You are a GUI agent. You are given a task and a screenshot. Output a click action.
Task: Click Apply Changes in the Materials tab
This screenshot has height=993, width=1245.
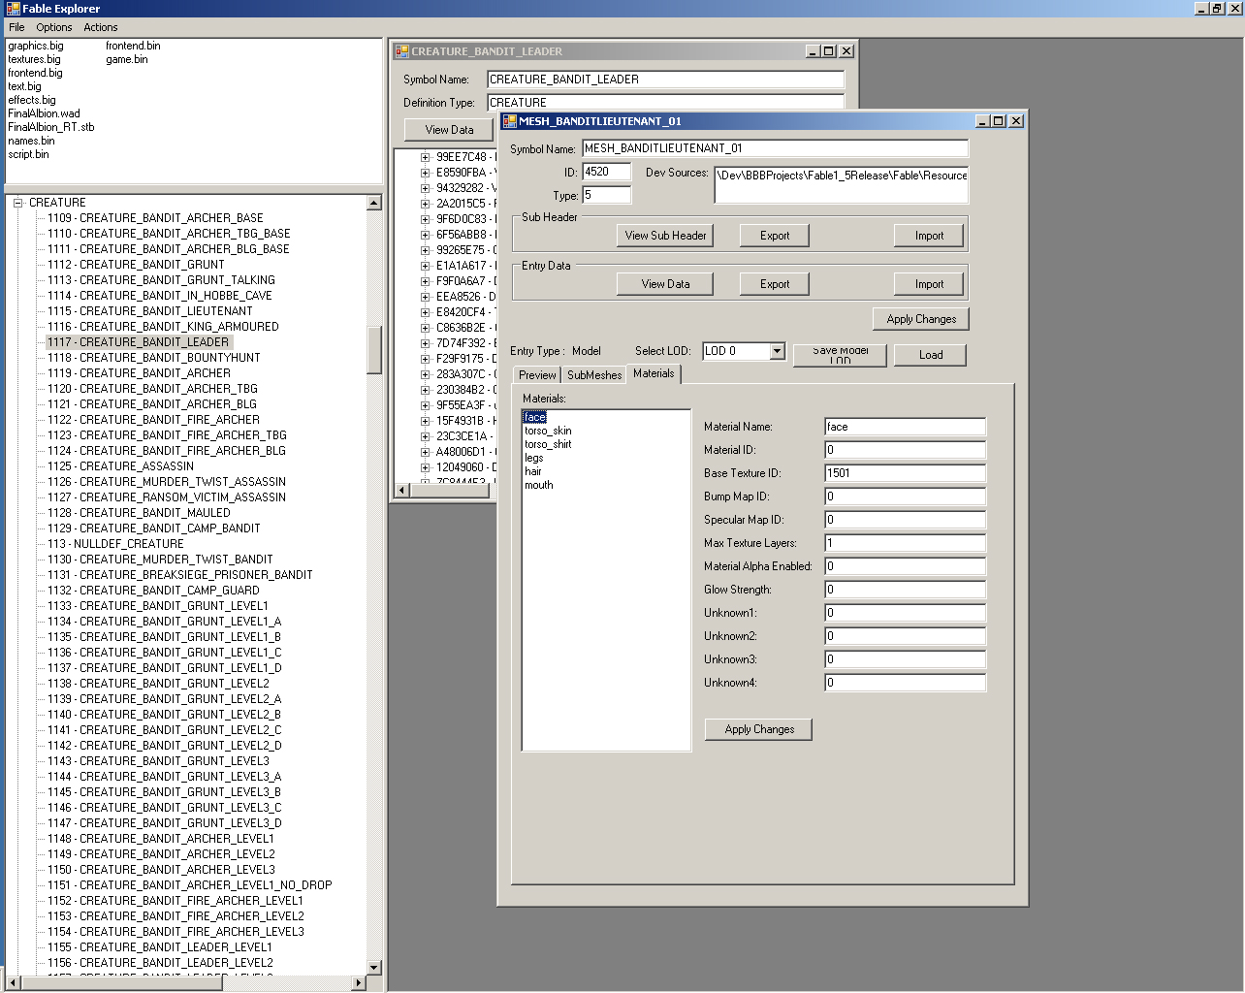pos(759,729)
